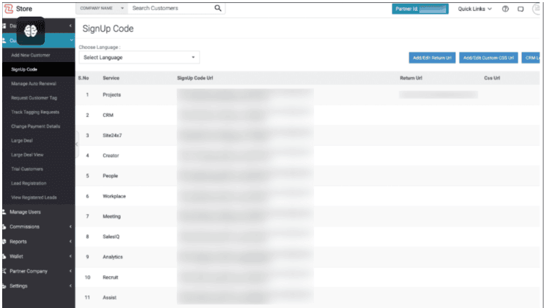Click the Return Url column header
The width and height of the screenshot is (545, 308).
click(x=411, y=78)
